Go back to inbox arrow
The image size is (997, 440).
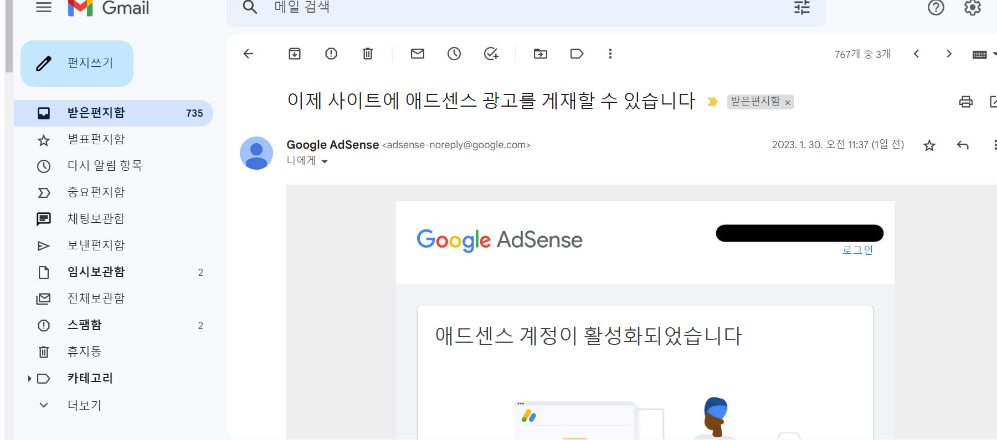[248, 54]
